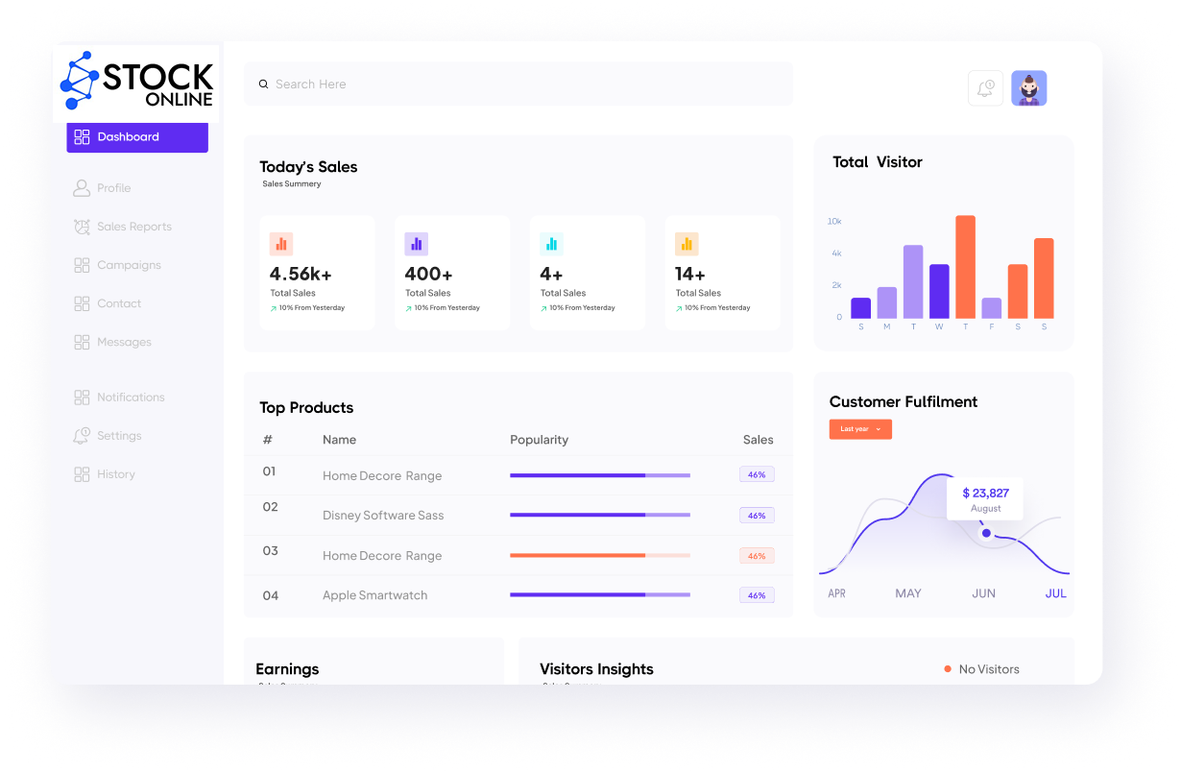Screen dimensions: 1181x772
Task: Click the Search Here input field
Action: 518,84
